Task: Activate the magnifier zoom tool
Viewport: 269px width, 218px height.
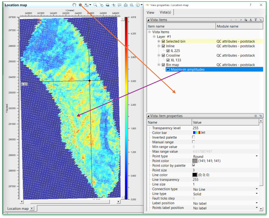Action: (x=95, y=5)
